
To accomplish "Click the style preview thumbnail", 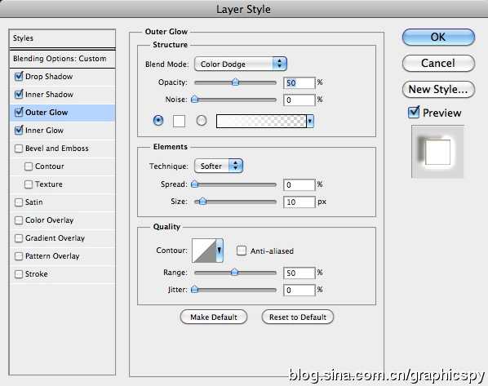I will (x=437, y=152).
